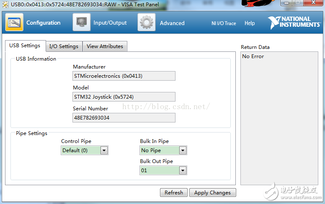Open the Advanced gear icon

147,22
